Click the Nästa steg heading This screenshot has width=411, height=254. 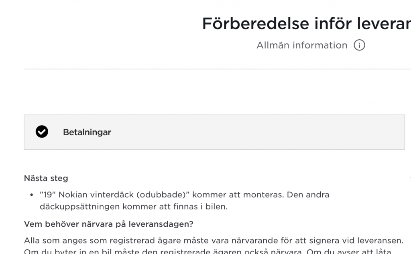click(46, 178)
